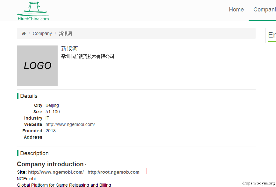
Task: Click the 51-100 size value
Action: tap(53, 112)
